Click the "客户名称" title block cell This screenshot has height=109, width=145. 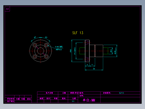click(49, 93)
